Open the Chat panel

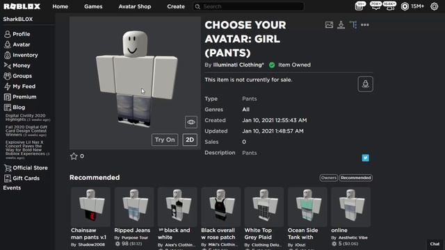435,244
